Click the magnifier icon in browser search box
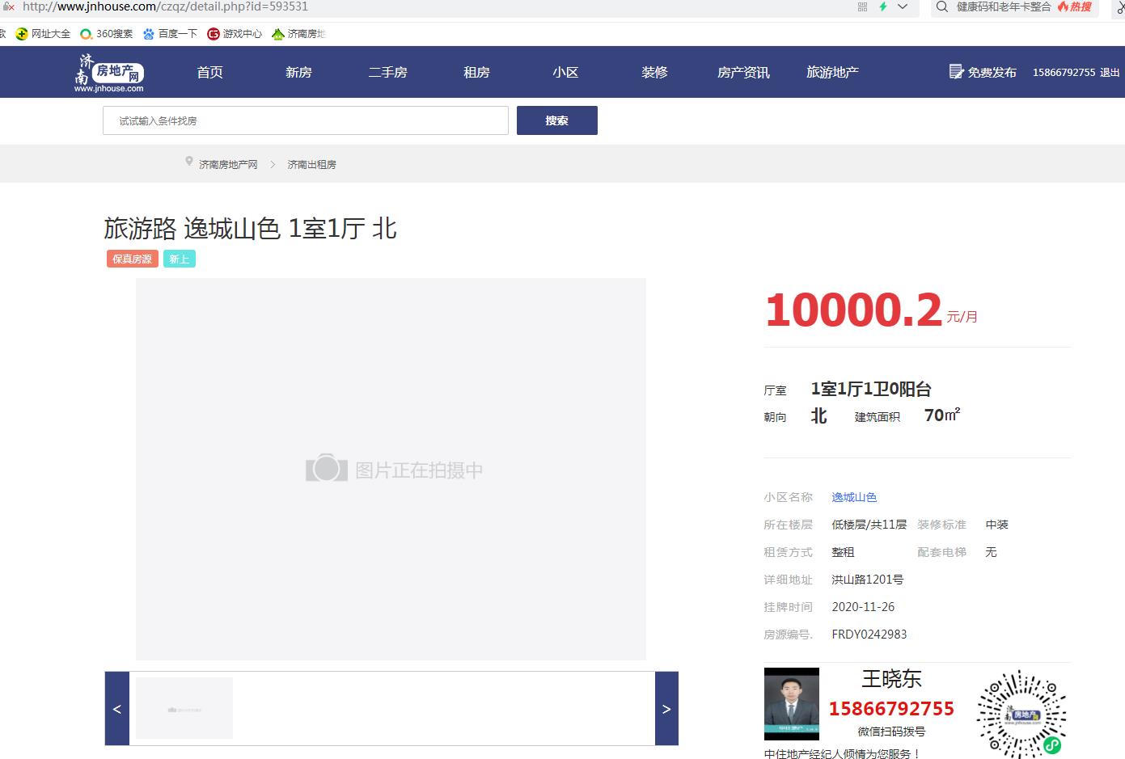 tap(942, 6)
